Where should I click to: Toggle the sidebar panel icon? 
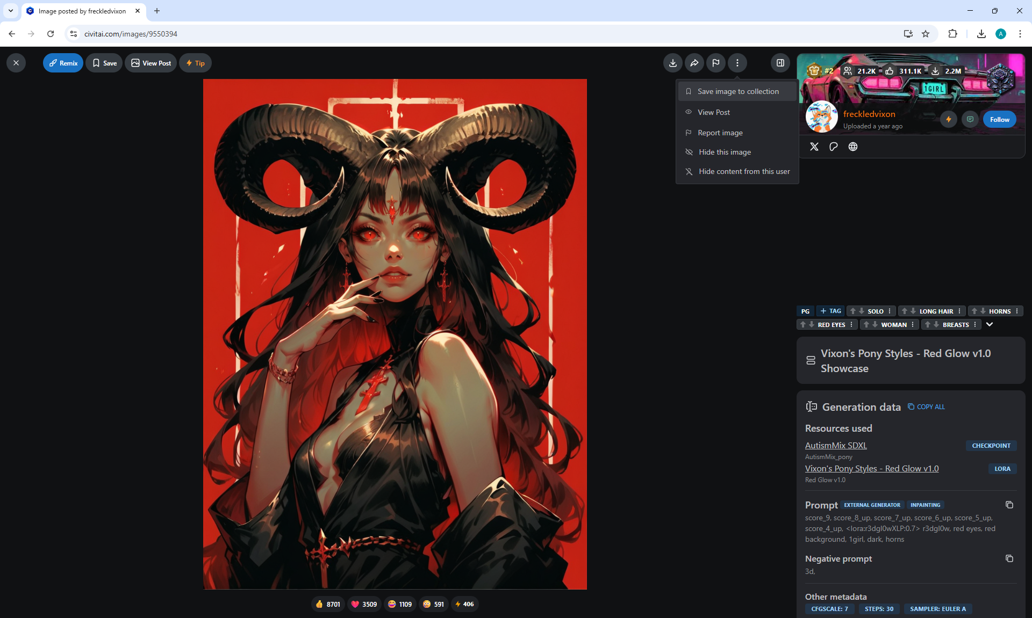pyautogui.click(x=780, y=63)
